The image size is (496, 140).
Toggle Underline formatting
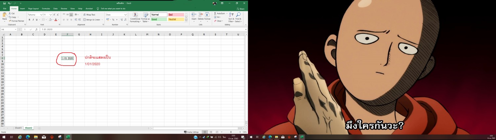[x=36, y=20]
